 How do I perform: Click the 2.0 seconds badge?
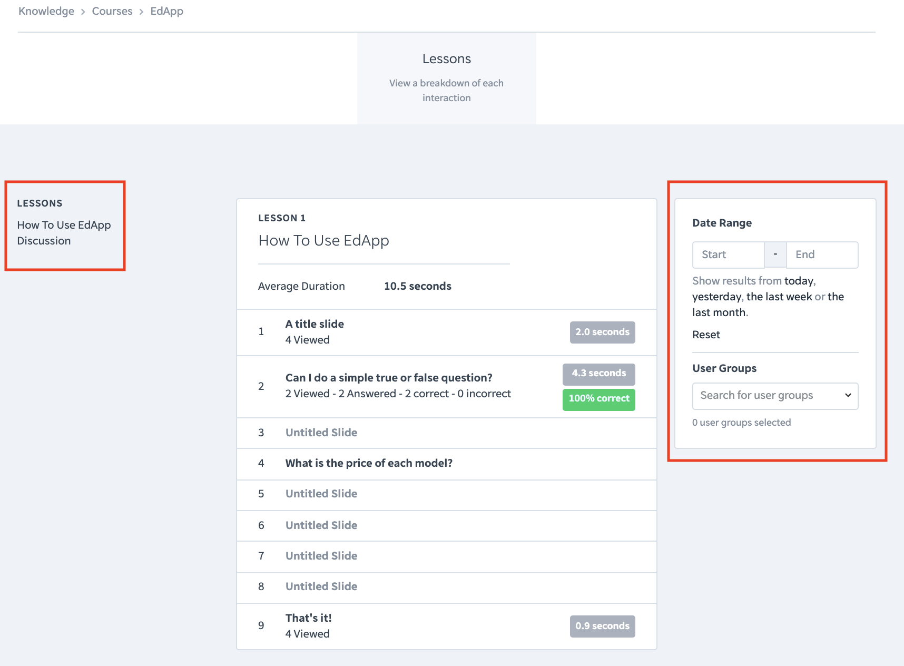coord(603,332)
